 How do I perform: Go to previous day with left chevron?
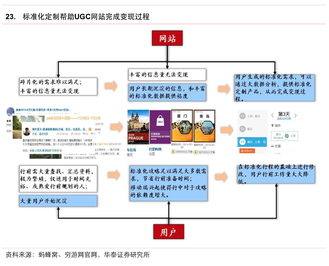click(x=272, y=115)
